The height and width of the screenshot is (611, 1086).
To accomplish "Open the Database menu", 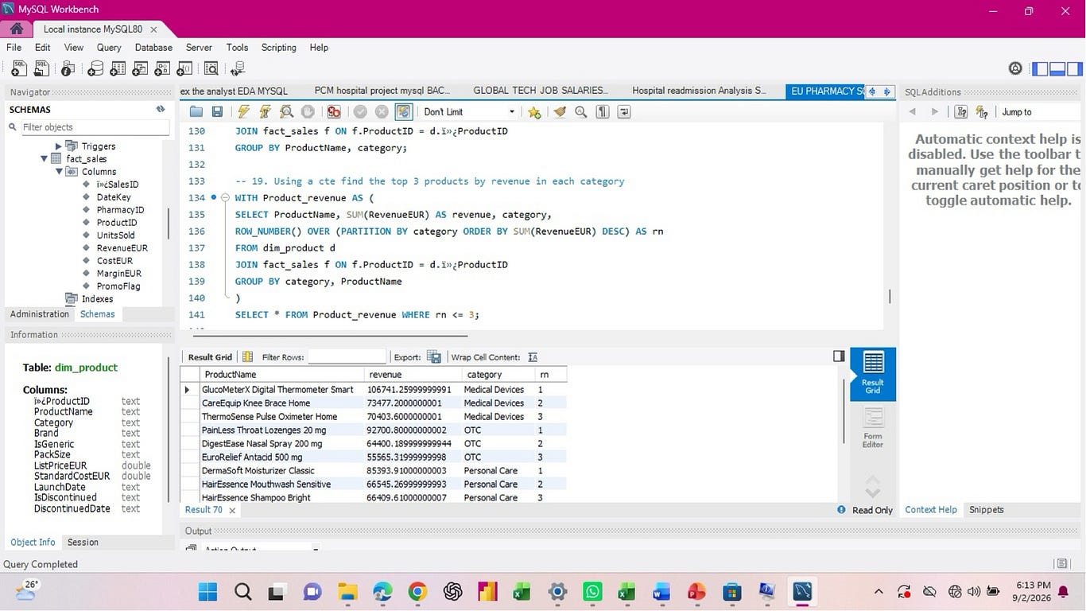I will pos(153,48).
